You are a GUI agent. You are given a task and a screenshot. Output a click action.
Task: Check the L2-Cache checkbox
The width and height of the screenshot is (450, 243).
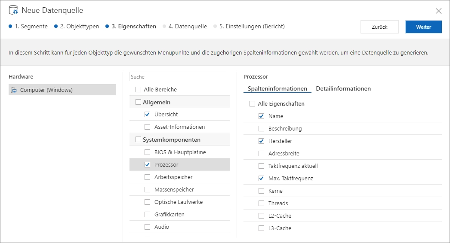click(261, 216)
